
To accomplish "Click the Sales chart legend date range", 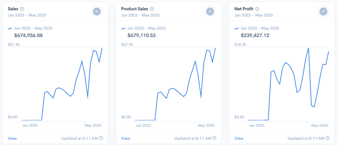I will (x=33, y=28).
